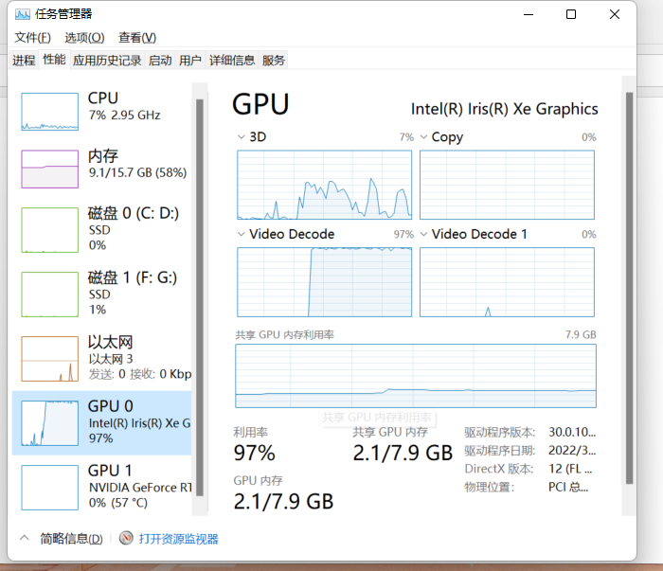Viewport: 663px width, 571px height.
Task: Open the Video Decode 1 engine dropdown
Action: [423, 234]
